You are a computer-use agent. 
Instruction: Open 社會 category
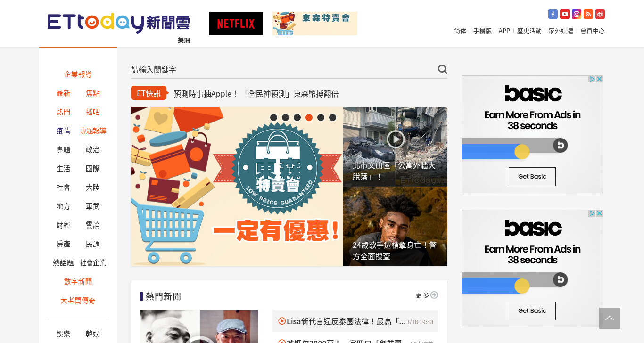click(63, 187)
